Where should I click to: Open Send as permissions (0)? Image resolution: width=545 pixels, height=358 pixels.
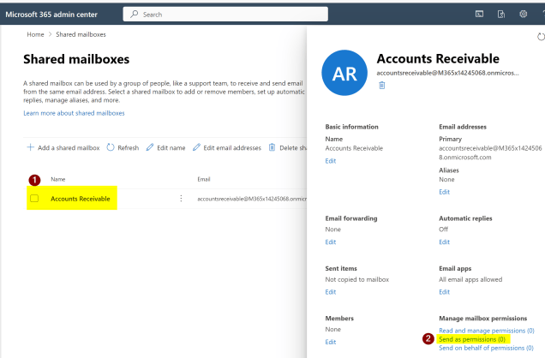click(x=472, y=339)
